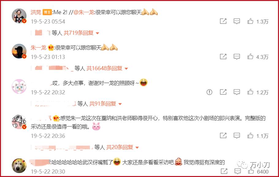Open 洪晃's profile avatar
This screenshot has width=279, height=177.
click(19, 16)
